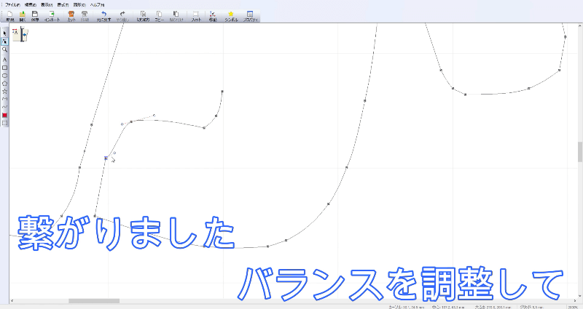Open the 図形 menu
This screenshot has height=309, width=583.
coord(79,5)
